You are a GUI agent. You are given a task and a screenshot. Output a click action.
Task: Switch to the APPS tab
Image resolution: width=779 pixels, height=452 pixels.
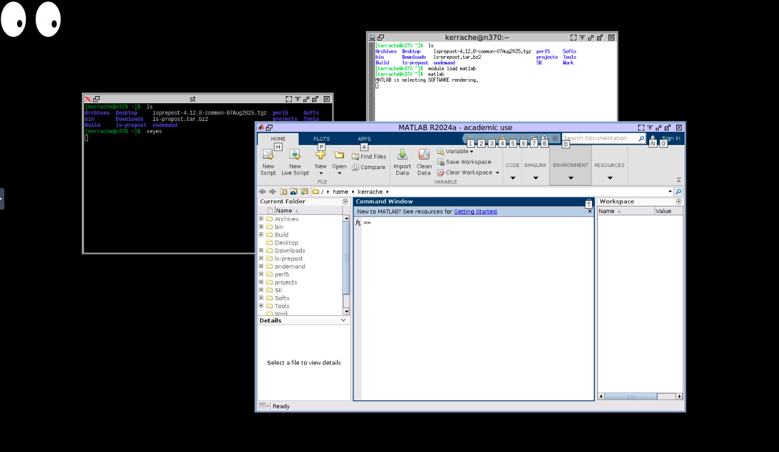[364, 139]
